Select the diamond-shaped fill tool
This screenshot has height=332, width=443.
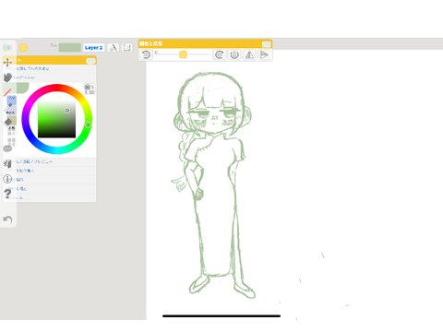7,123
